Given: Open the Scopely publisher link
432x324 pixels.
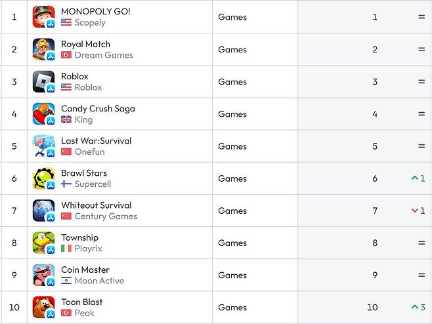Looking at the screenshot, I should point(90,22).
